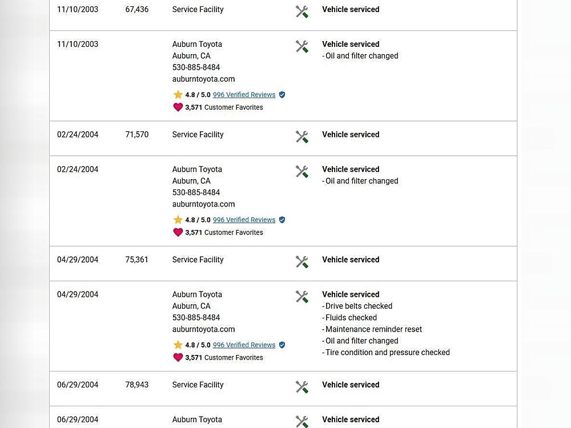Screen dimensions: 571x428
Task: Click auburntoyota.com in the 04/29/2004 entry
Action: tap(203, 329)
